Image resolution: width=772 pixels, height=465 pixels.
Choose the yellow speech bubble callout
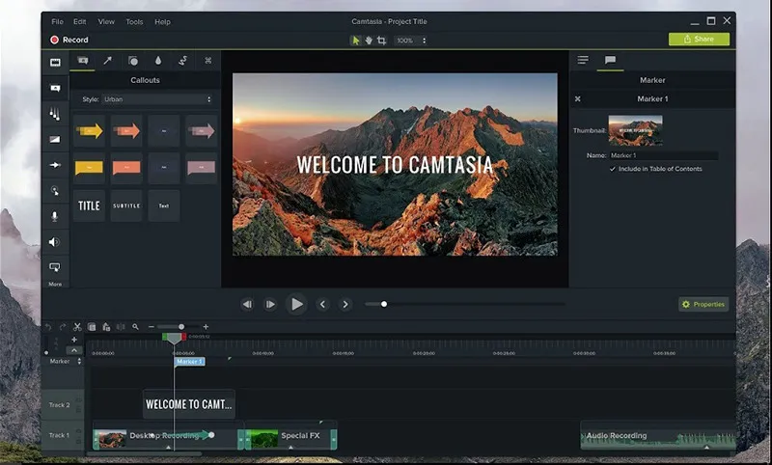click(89, 168)
